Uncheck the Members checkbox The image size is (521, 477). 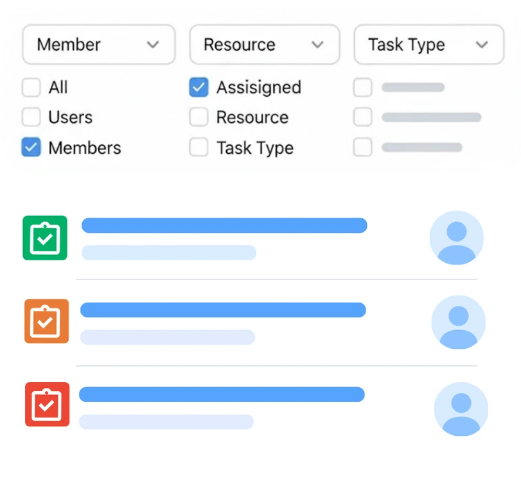[x=31, y=147]
